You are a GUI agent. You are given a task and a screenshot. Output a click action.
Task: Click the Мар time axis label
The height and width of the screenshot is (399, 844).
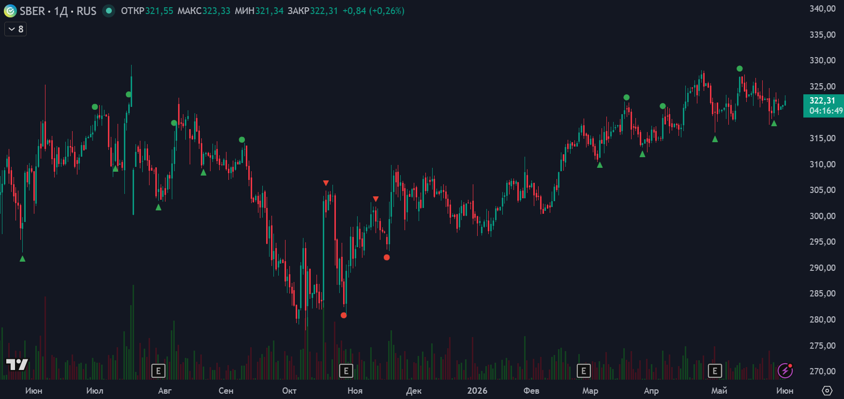click(x=590, y=391)
